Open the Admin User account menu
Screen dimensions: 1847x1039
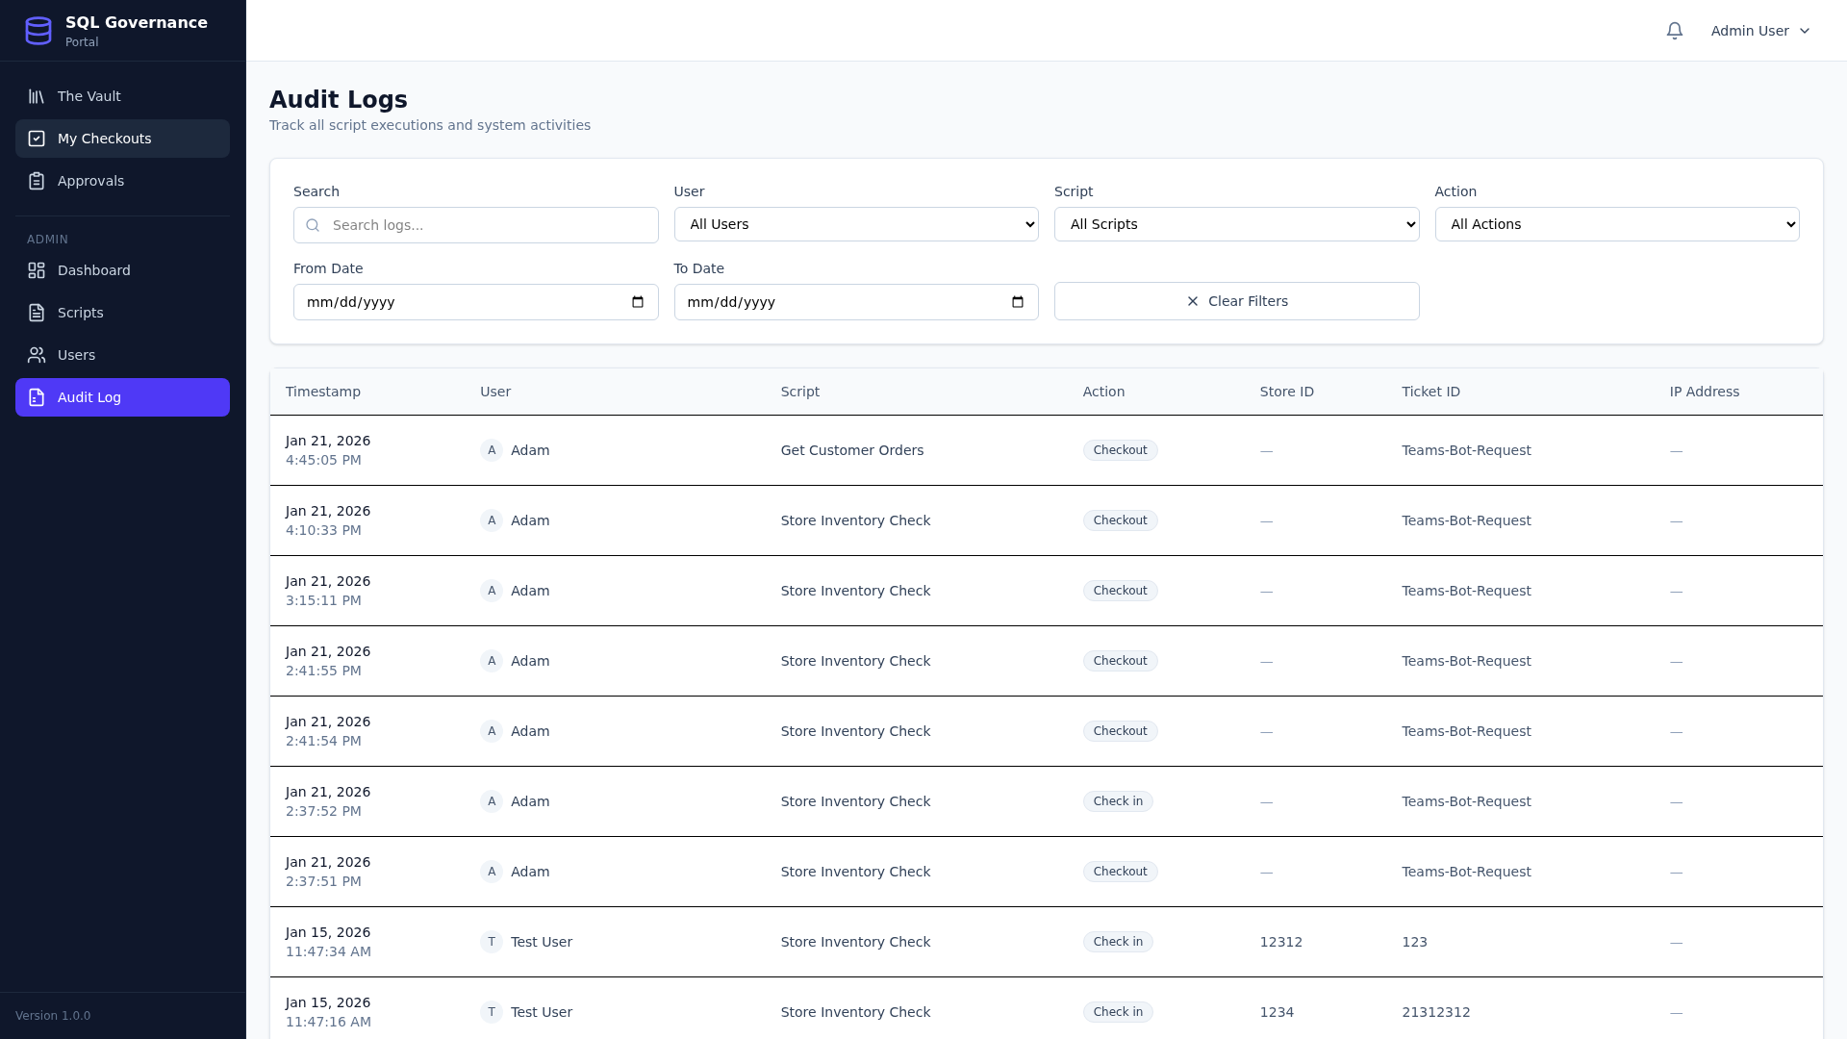pos(1758,30)
